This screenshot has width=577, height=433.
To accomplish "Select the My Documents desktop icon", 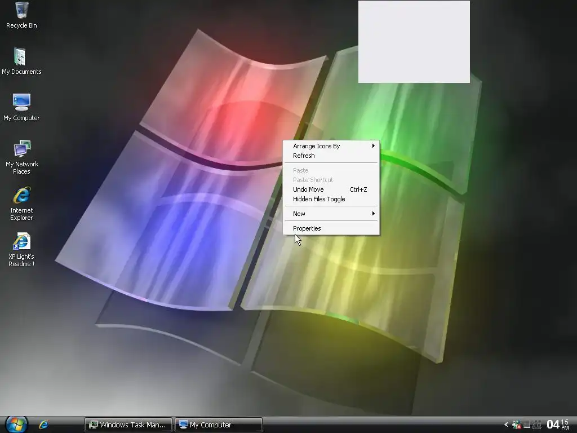I will pos(21,61).
